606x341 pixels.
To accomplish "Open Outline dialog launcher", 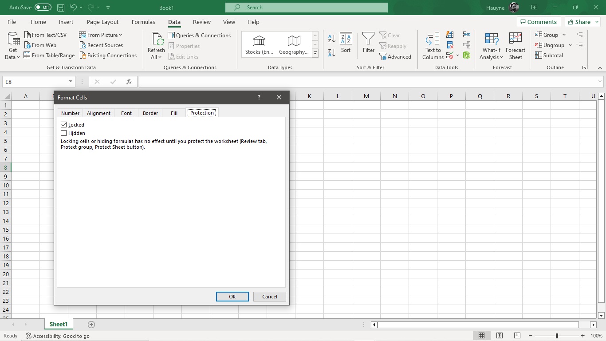I will click(x=584, y=67).
